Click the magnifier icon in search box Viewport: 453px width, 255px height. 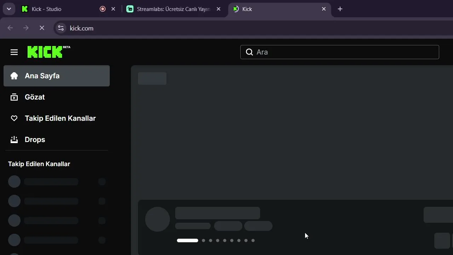click(250, 52)
